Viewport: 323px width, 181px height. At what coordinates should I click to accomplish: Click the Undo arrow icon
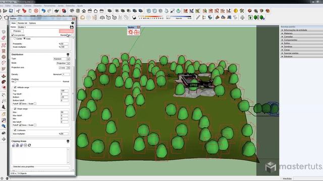point(43,11)
